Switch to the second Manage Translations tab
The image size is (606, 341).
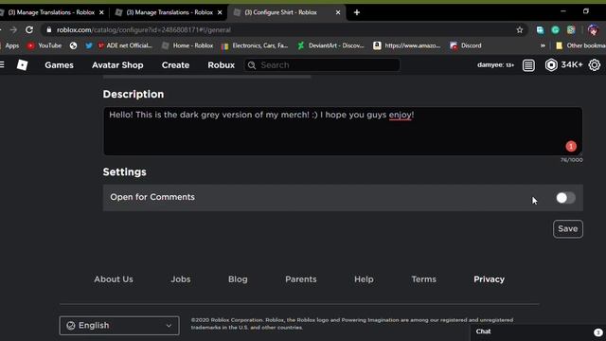pyautogui.click(x=169, y=12)
